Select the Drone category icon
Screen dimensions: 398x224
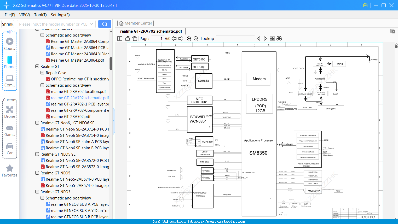pos(10,110)
